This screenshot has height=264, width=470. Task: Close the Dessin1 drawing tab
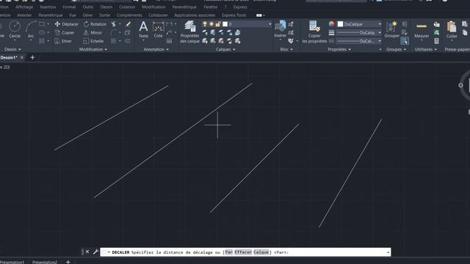click(22, 57)
